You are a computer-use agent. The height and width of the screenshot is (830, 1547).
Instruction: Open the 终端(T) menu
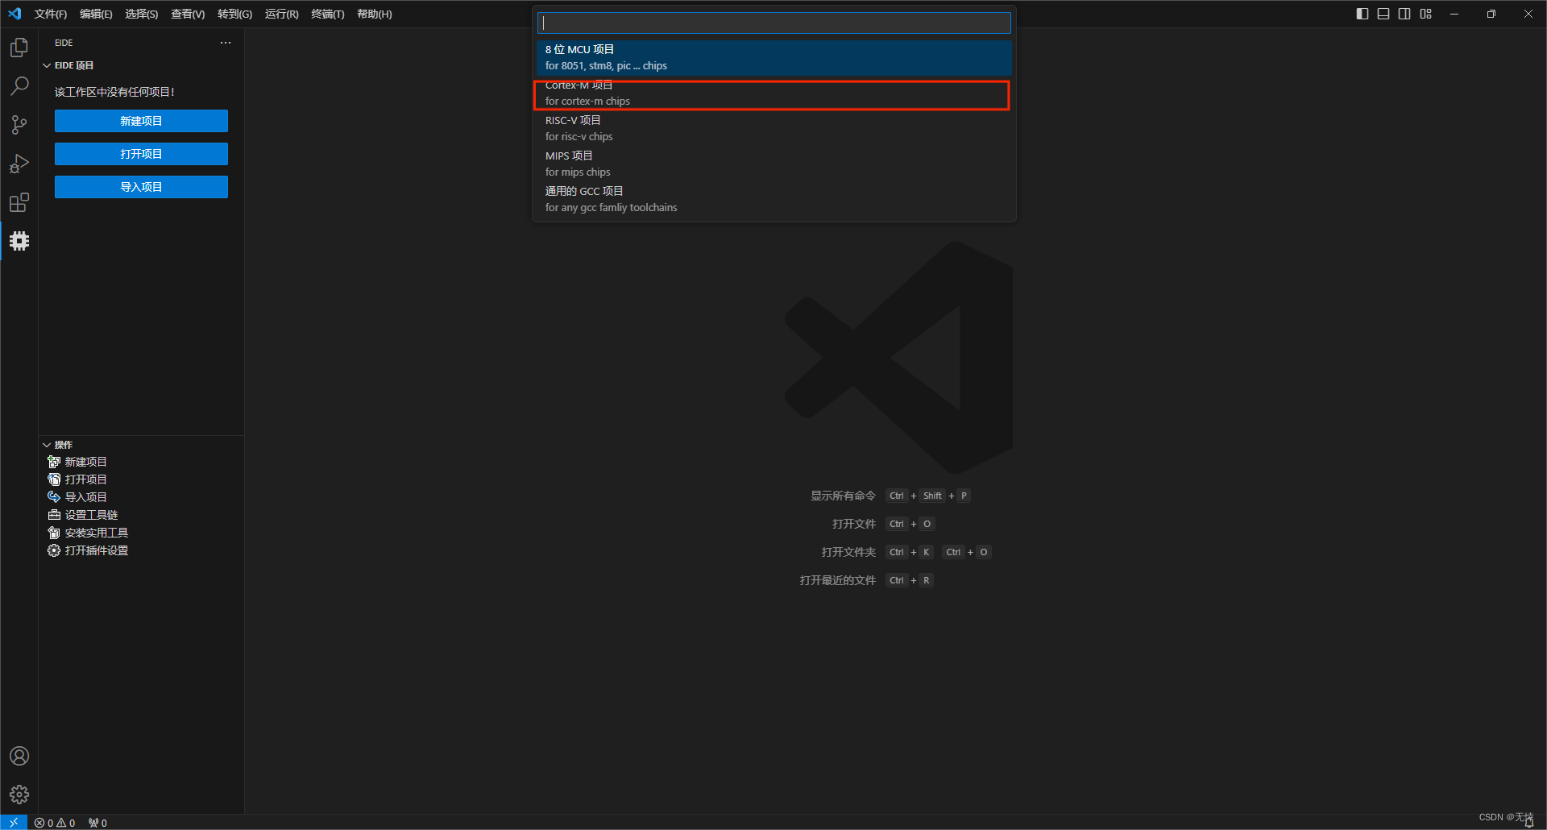pyautogui.click(x=328, y=14)
